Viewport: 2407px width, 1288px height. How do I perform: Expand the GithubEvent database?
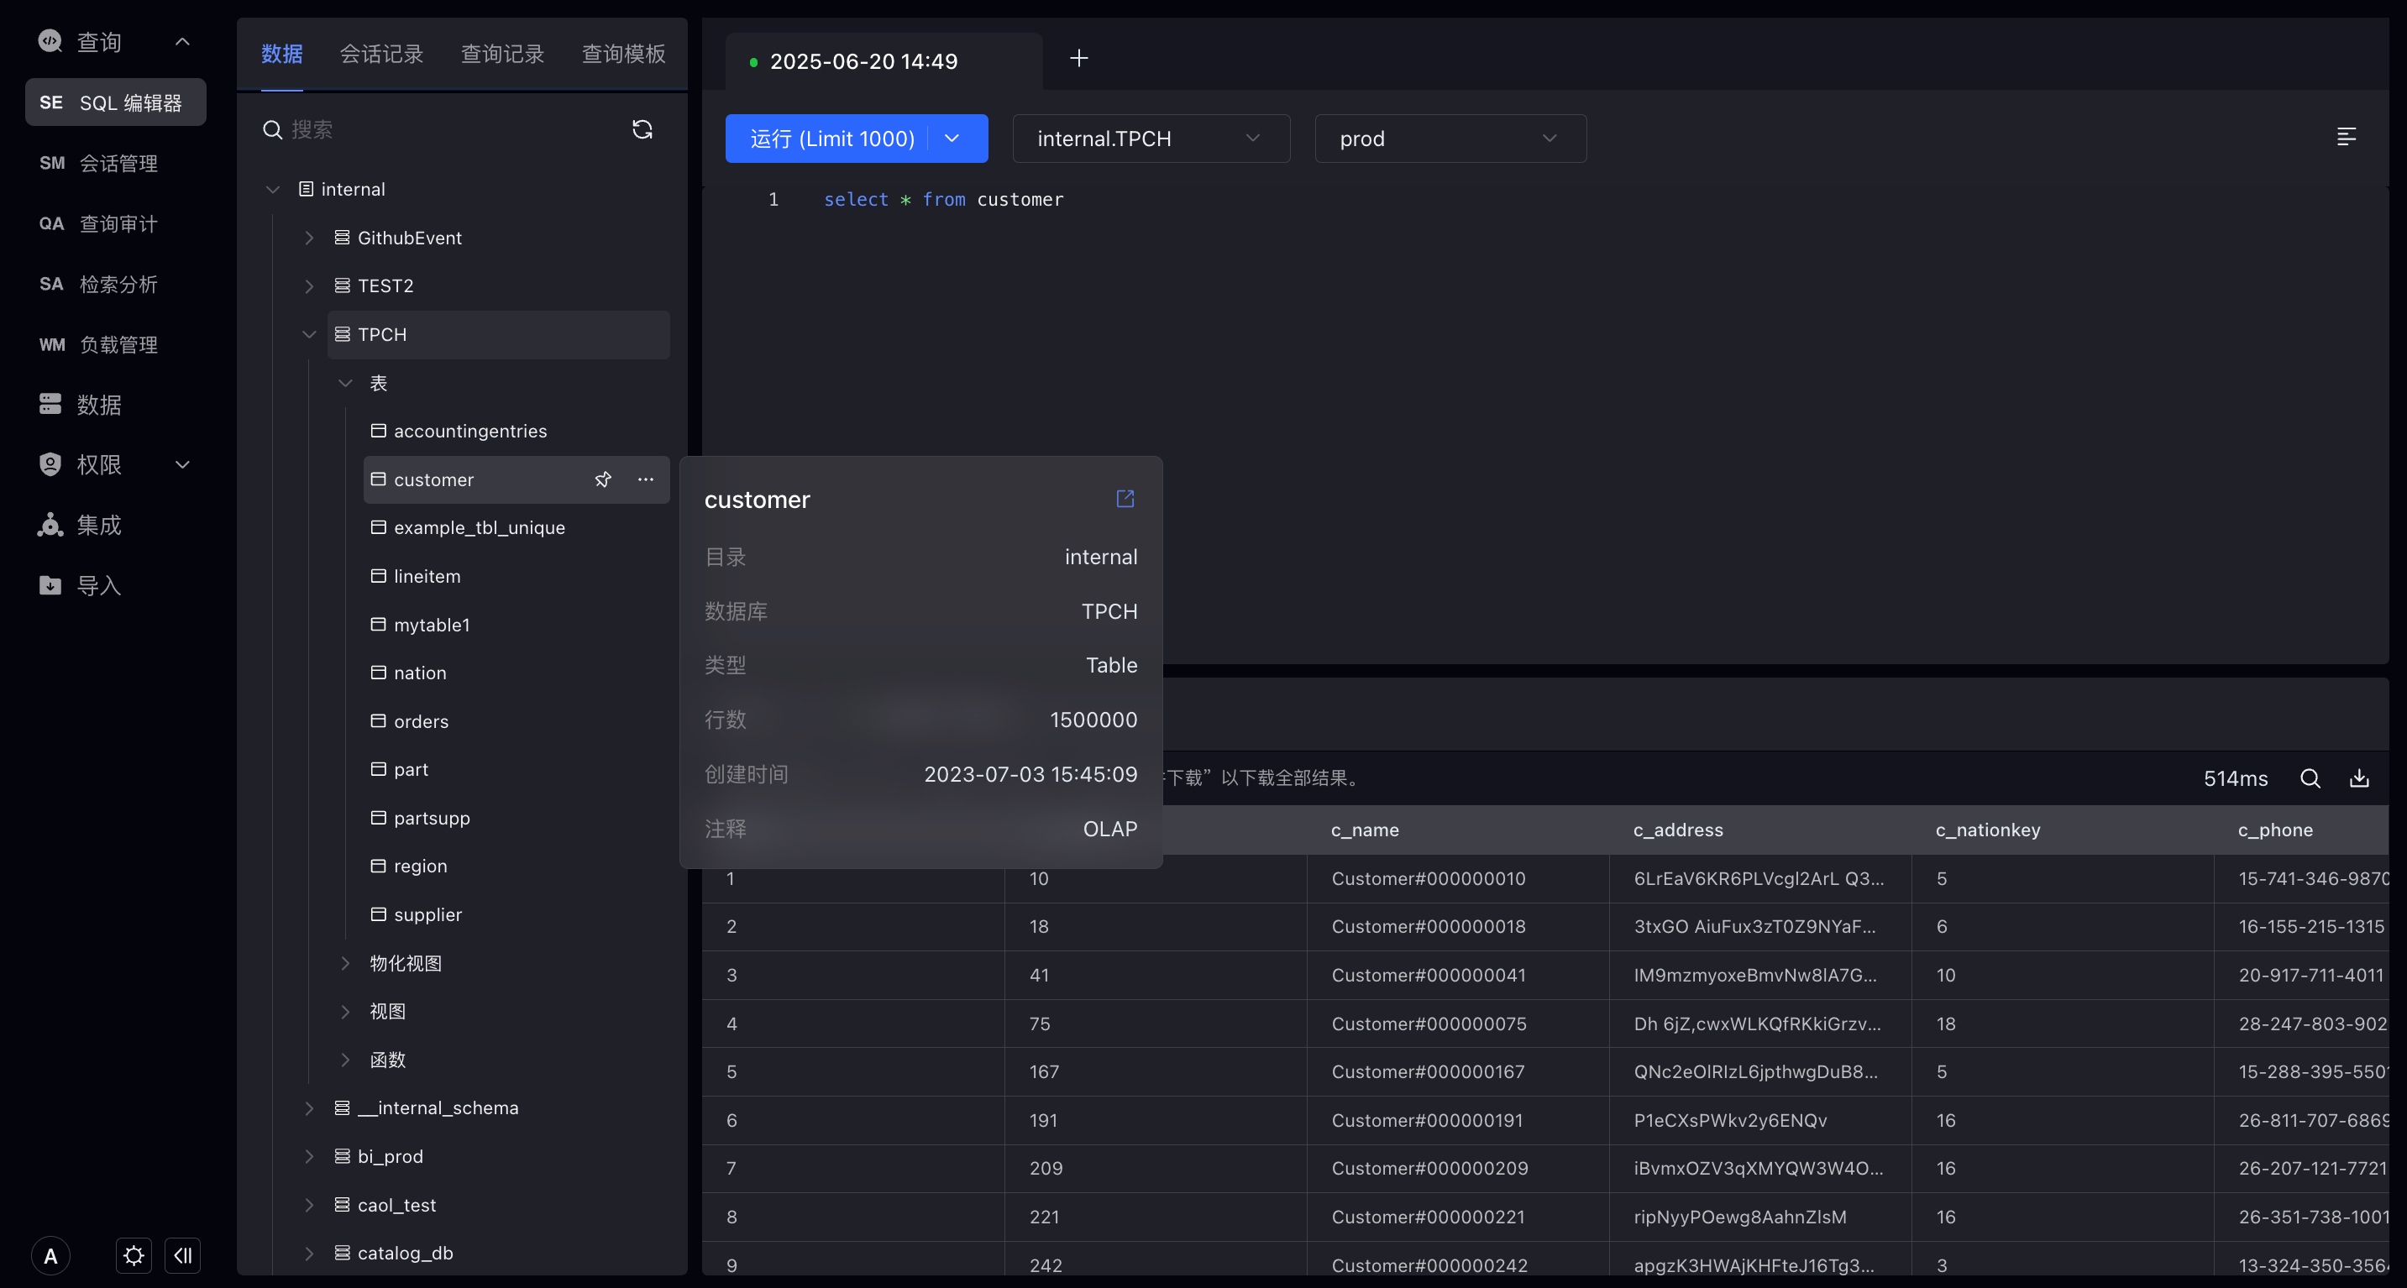tap(309, 238)
